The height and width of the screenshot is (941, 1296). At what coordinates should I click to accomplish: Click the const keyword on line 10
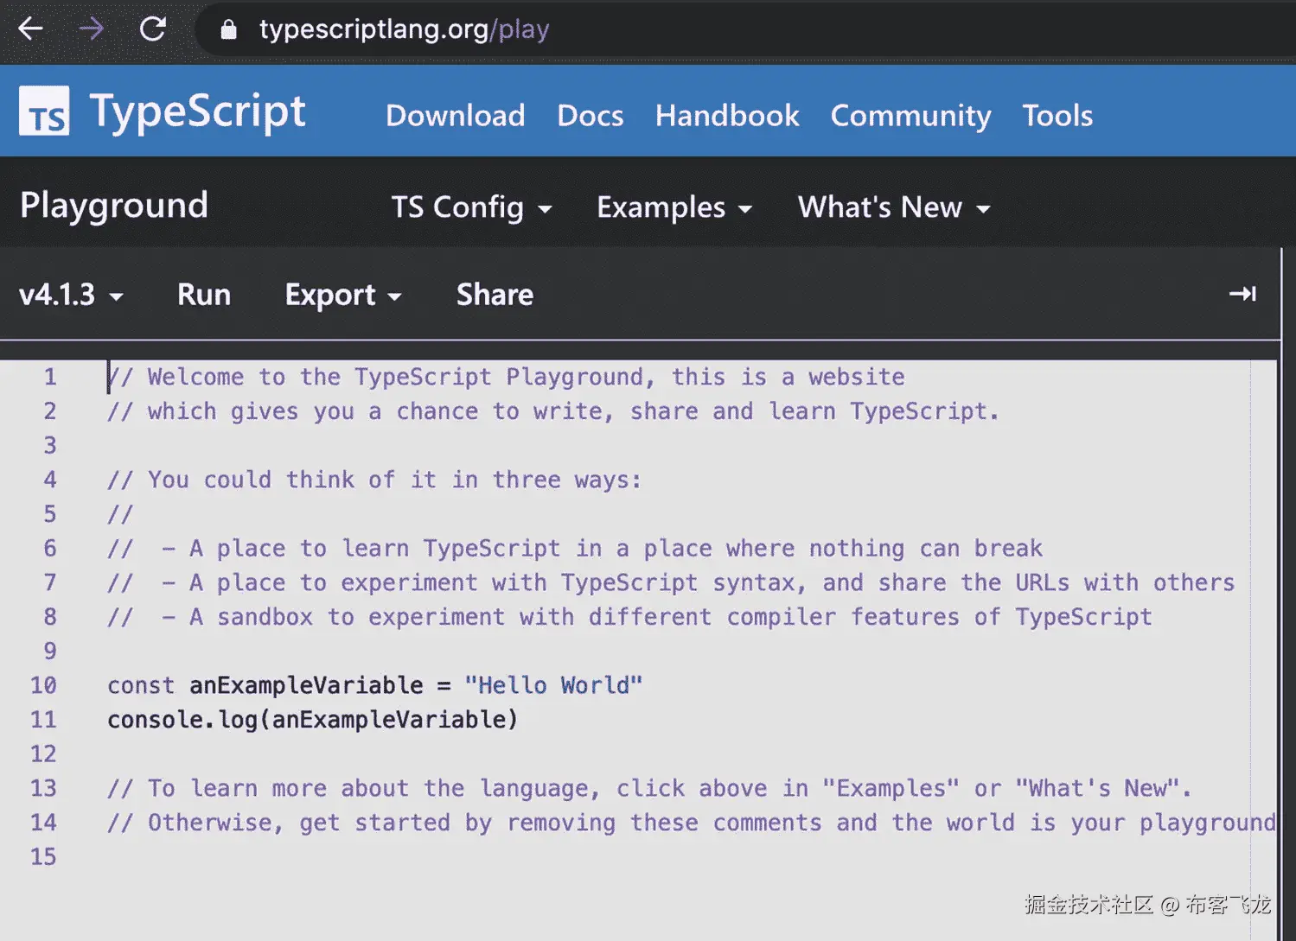(141, 685)
